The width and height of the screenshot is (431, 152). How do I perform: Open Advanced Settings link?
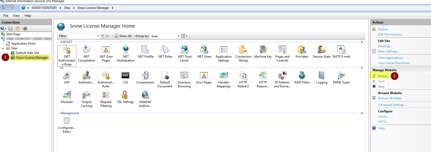coord(392,105)
